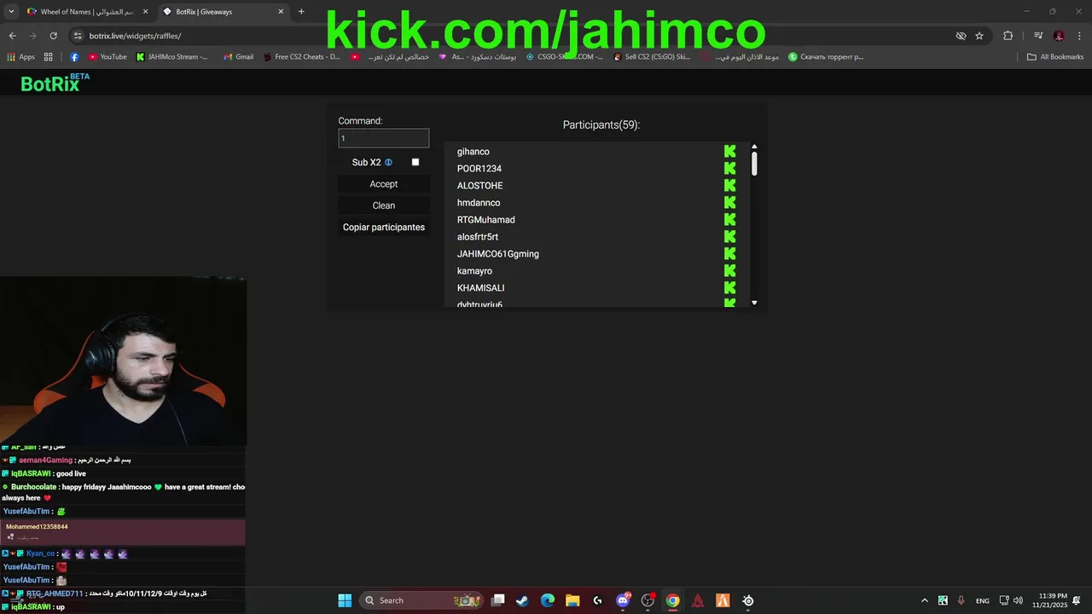Open the Apps bookmark shortcut
This screenshot has width=1092, height=614.
point(21,57)
